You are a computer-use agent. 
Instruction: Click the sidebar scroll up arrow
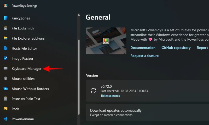point(79,15)
